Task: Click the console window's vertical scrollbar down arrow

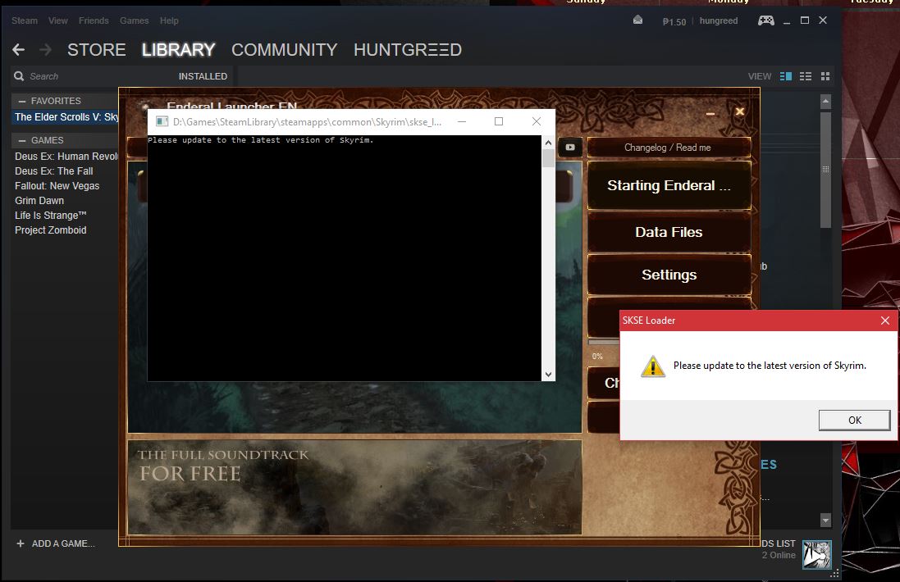Action: 548,375
